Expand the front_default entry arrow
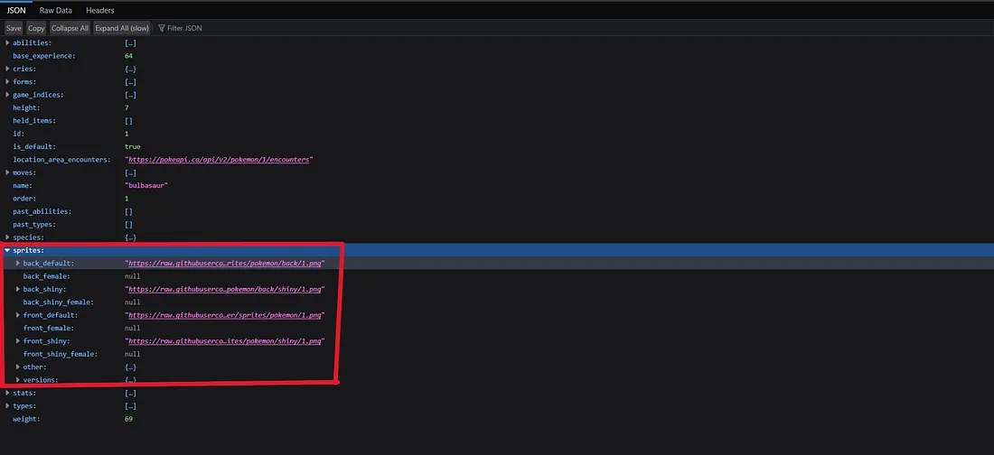 [x=18, y=315]
